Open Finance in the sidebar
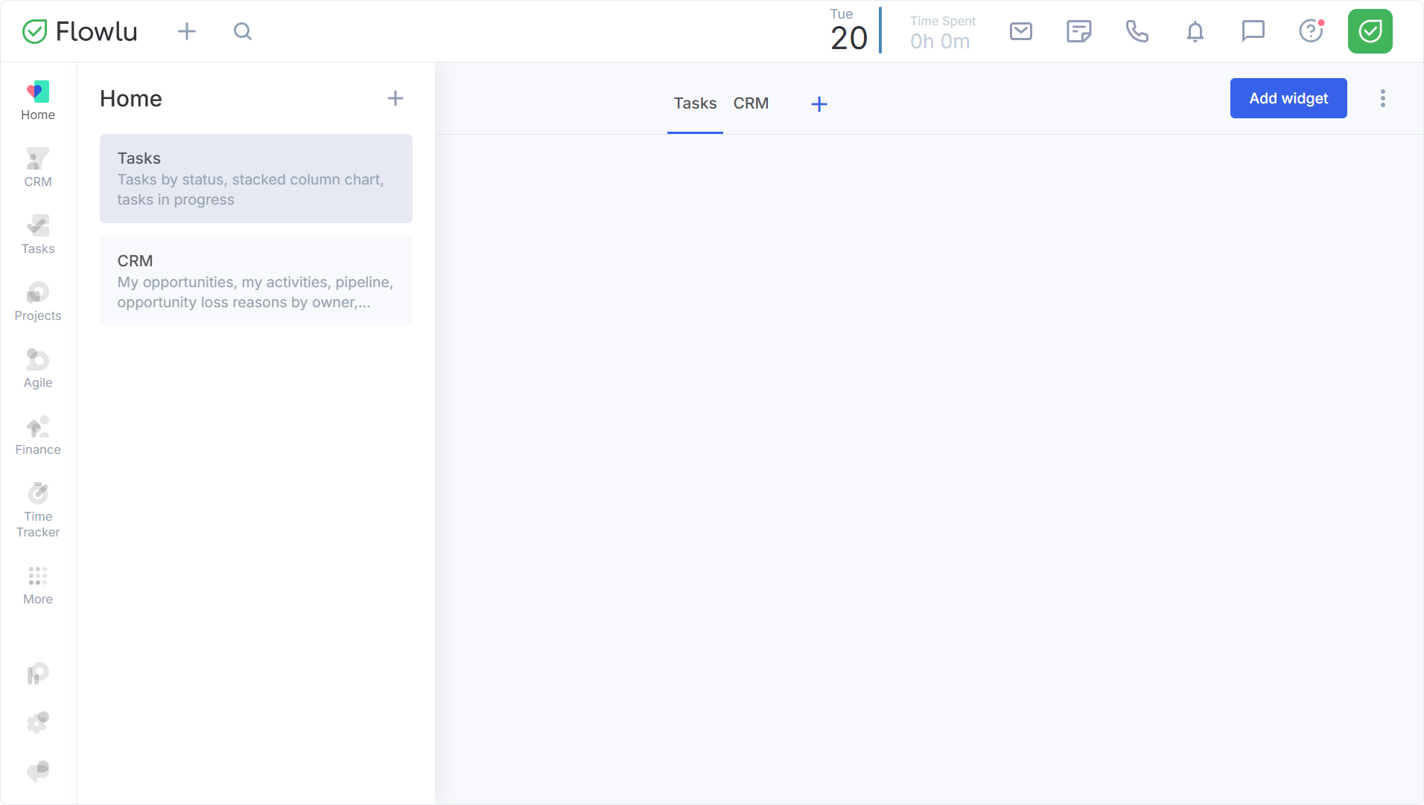This screenshot has width=1424, height=805. tap(38, 435)
